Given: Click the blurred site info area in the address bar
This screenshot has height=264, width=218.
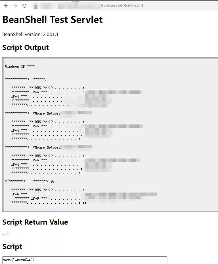Looking at the screenshot, I should coord(67,6).
